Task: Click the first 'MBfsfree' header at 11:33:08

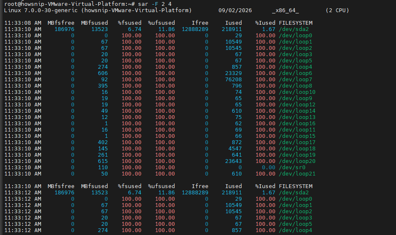Action: point(61,23)
